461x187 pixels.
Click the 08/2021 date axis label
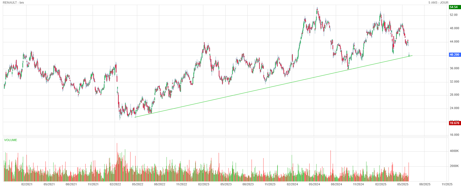(71, 184)
